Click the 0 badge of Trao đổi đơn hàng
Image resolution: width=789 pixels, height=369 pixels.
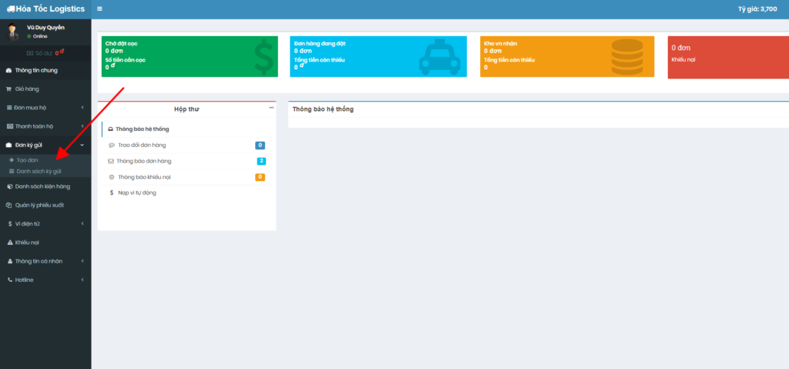tap(260, 146)
